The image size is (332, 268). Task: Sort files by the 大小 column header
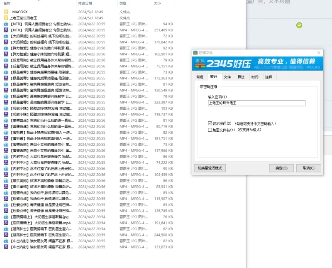click(x=157, y=3)
